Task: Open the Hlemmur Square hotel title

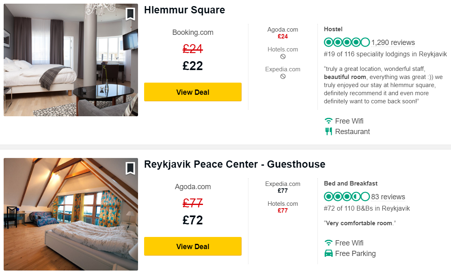Action: point(184,10)
